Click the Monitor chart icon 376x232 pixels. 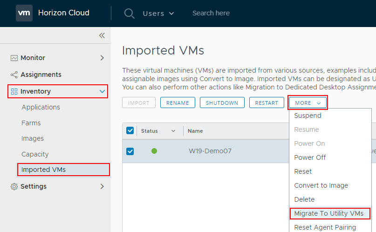point(14,58)
